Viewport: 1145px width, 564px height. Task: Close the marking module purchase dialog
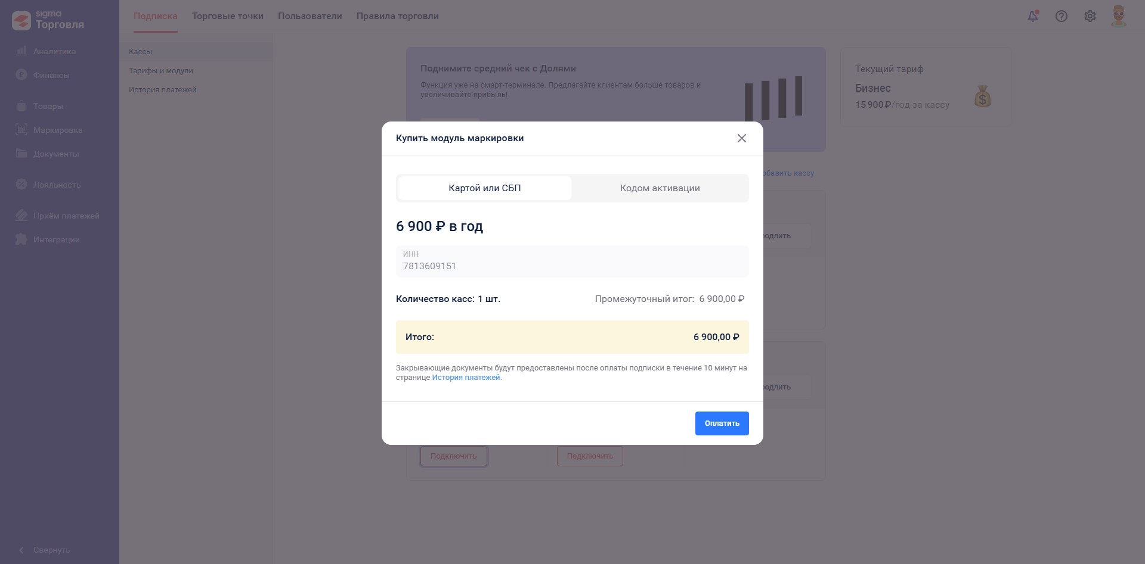tap(741, 138)
